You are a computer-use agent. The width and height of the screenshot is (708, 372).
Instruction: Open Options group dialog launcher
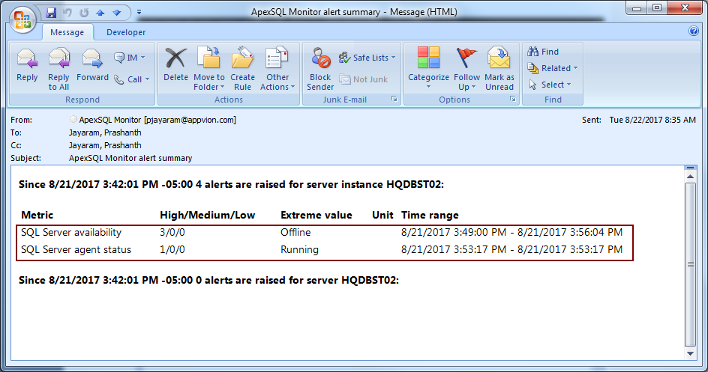click(512, 99)
